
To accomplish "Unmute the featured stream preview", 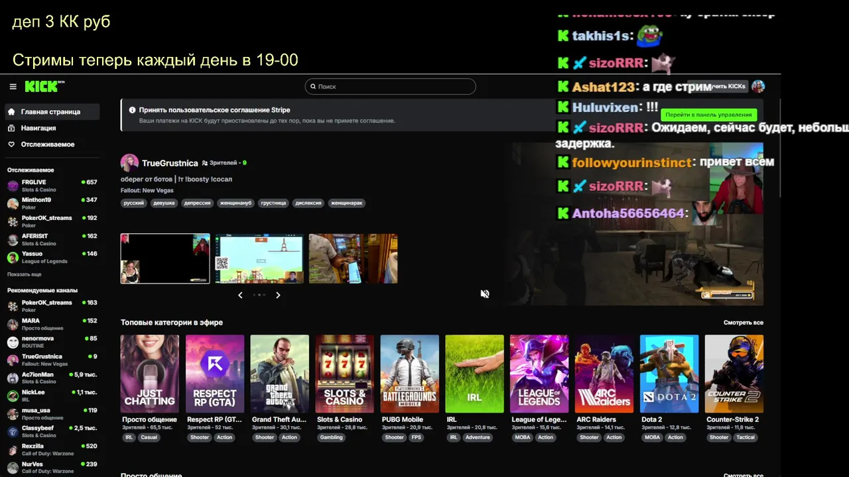I will pyautogui.click(x=485, y=293).
